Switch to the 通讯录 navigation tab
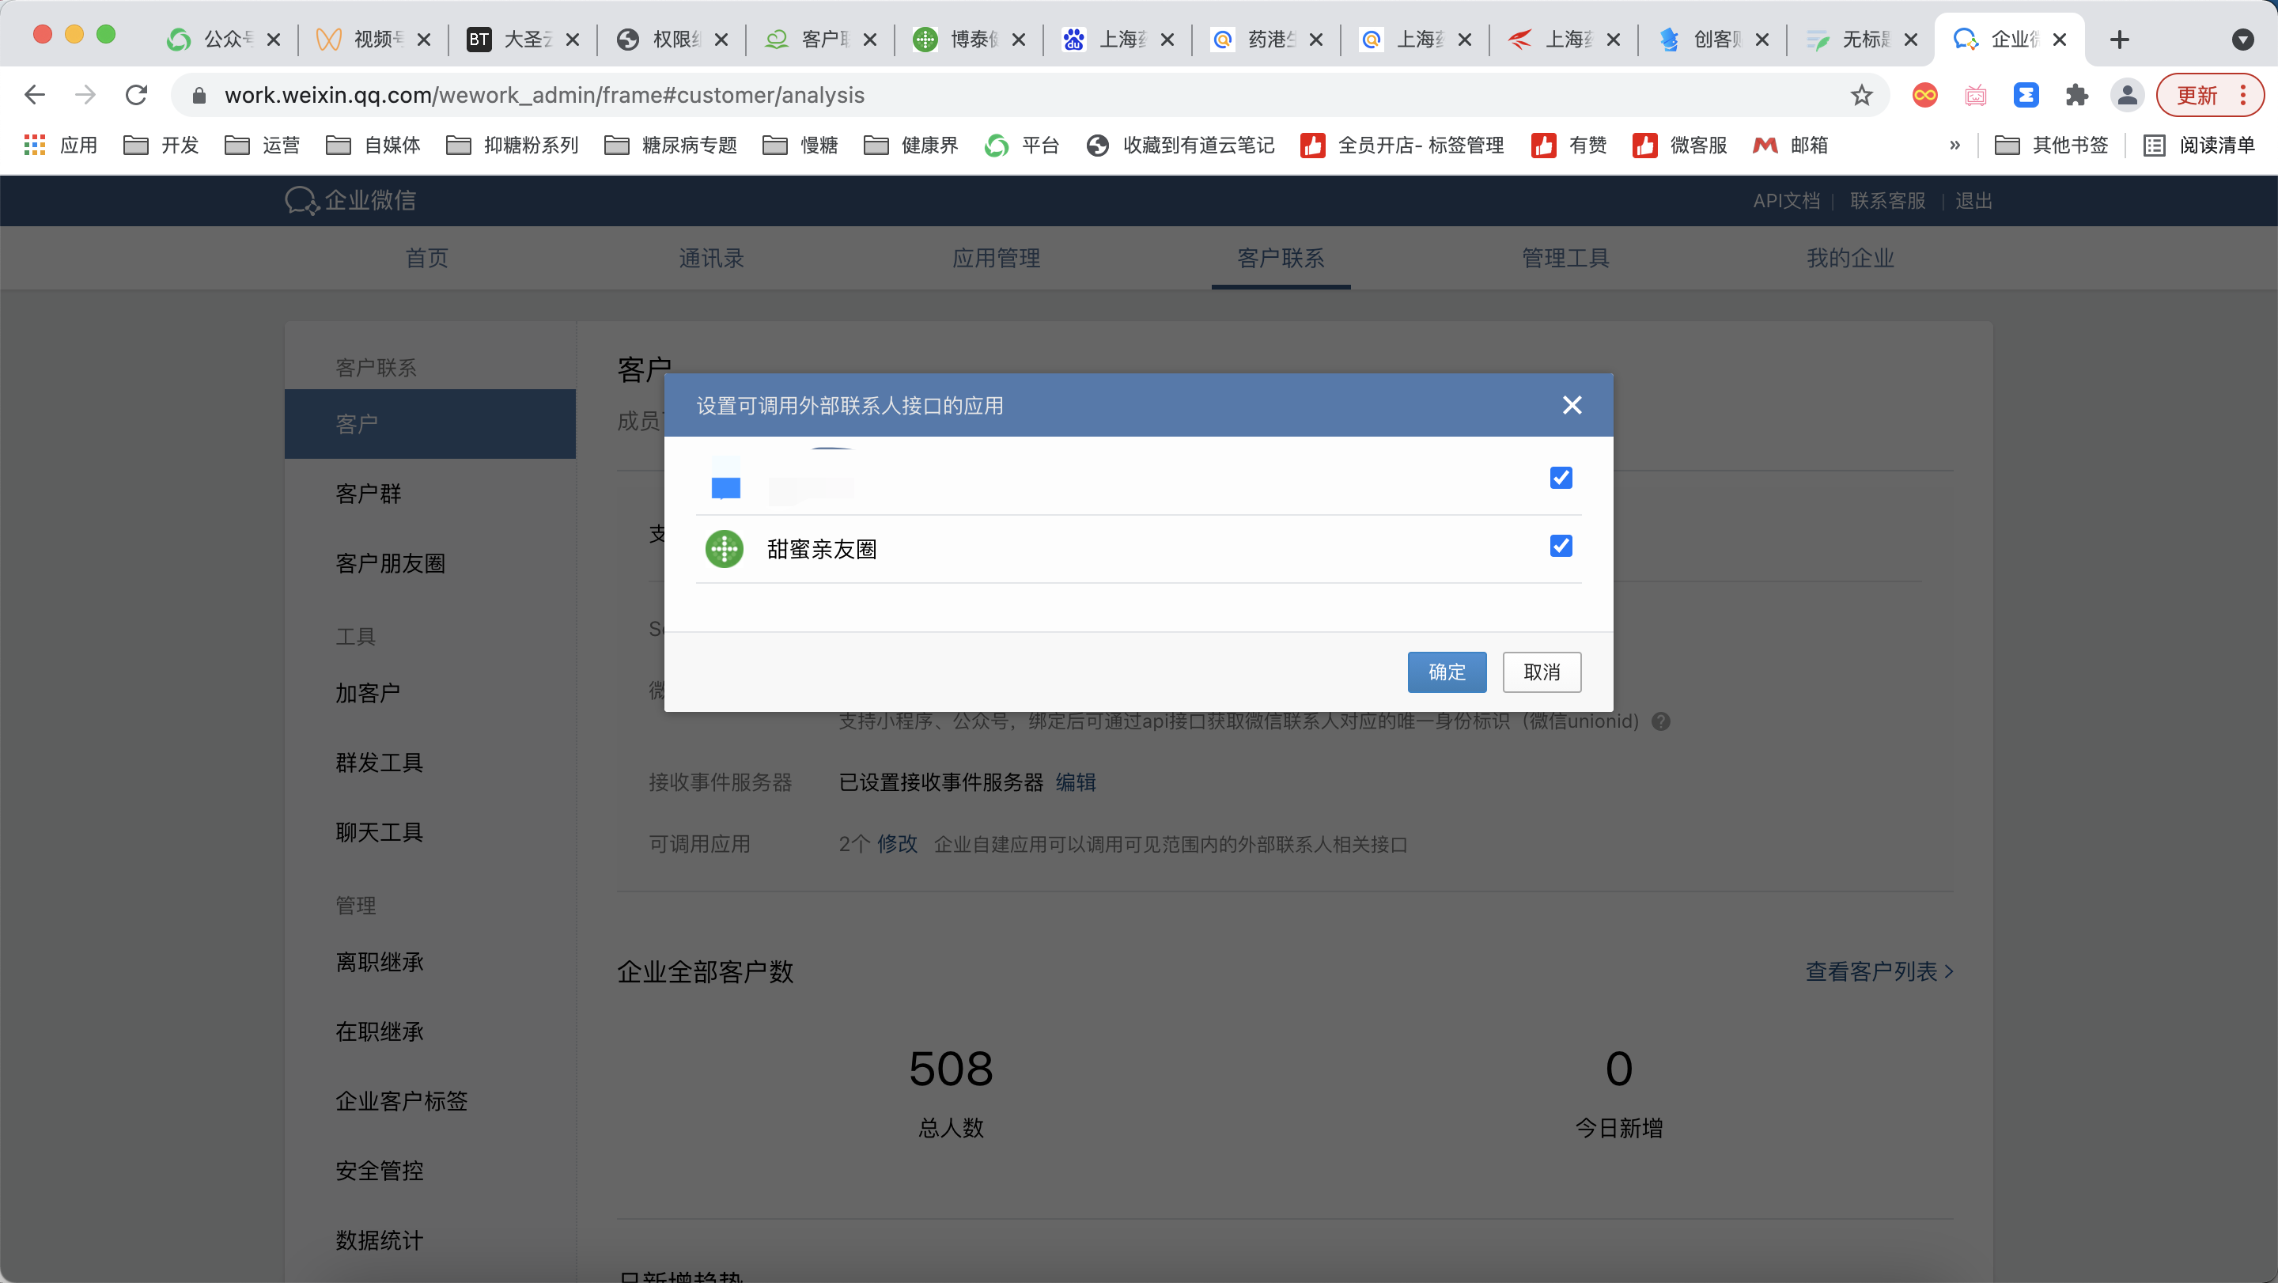Screen dimensions: 2278x1283 (711, 258)
